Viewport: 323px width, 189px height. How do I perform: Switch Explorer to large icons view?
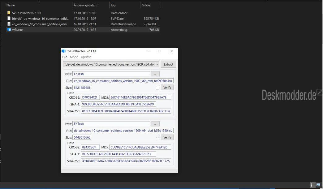[318, 185]
